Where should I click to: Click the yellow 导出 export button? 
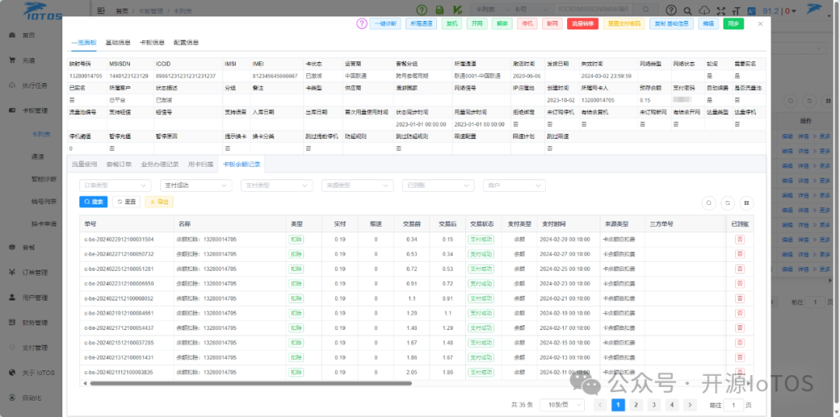[159, 202]
